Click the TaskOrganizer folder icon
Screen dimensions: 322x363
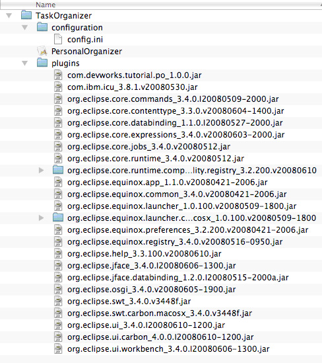pos(26,15)
